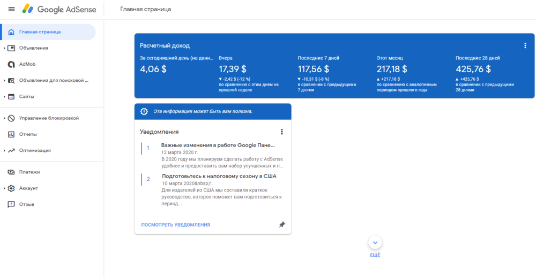The image size is (536, 277).
Task: Expand the Оптимизация submenu arrow
Action: tap(4, 150)
